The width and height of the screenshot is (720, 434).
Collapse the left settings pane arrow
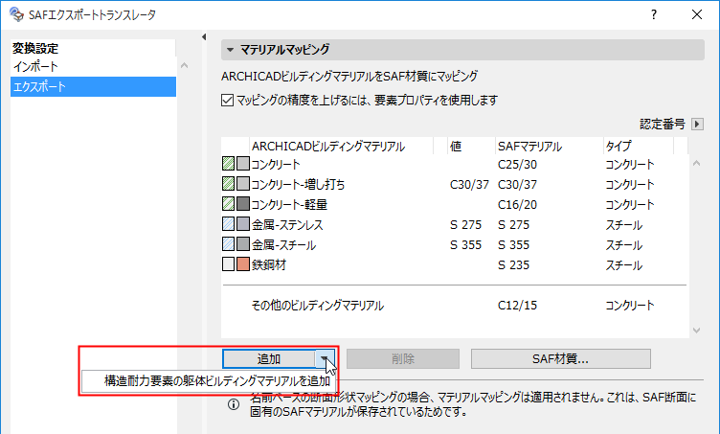pos(203,37)
